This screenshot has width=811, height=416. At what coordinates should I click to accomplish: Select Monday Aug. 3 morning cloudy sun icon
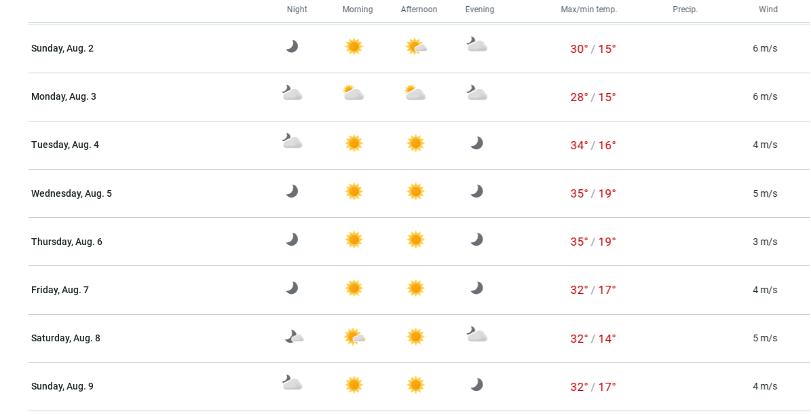point(354,93)
